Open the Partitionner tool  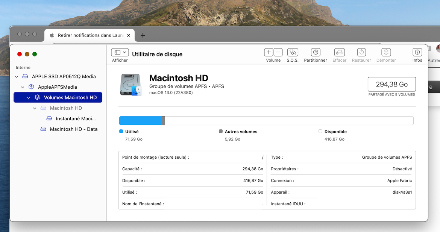point(316,52)
